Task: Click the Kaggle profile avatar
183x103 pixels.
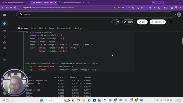Action: pos(179,15)
